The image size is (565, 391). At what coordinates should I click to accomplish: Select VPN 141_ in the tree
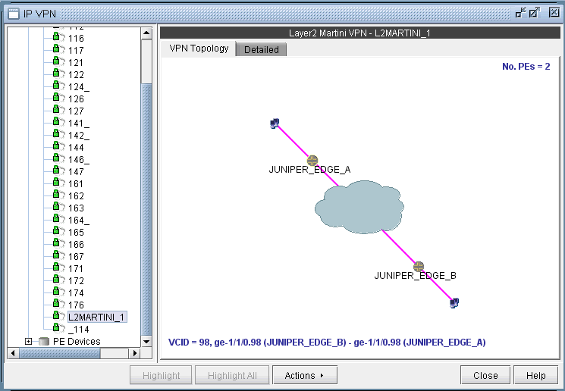tap(79, 123)
